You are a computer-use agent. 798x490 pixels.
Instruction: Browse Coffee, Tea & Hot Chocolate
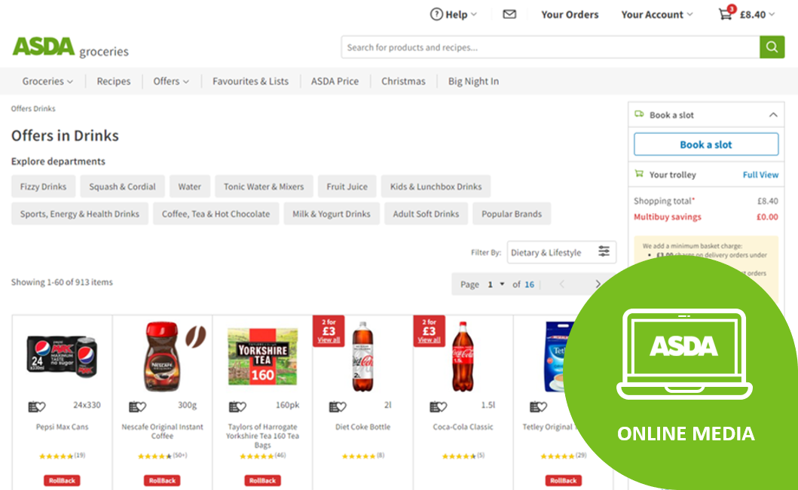click(216, 214)
